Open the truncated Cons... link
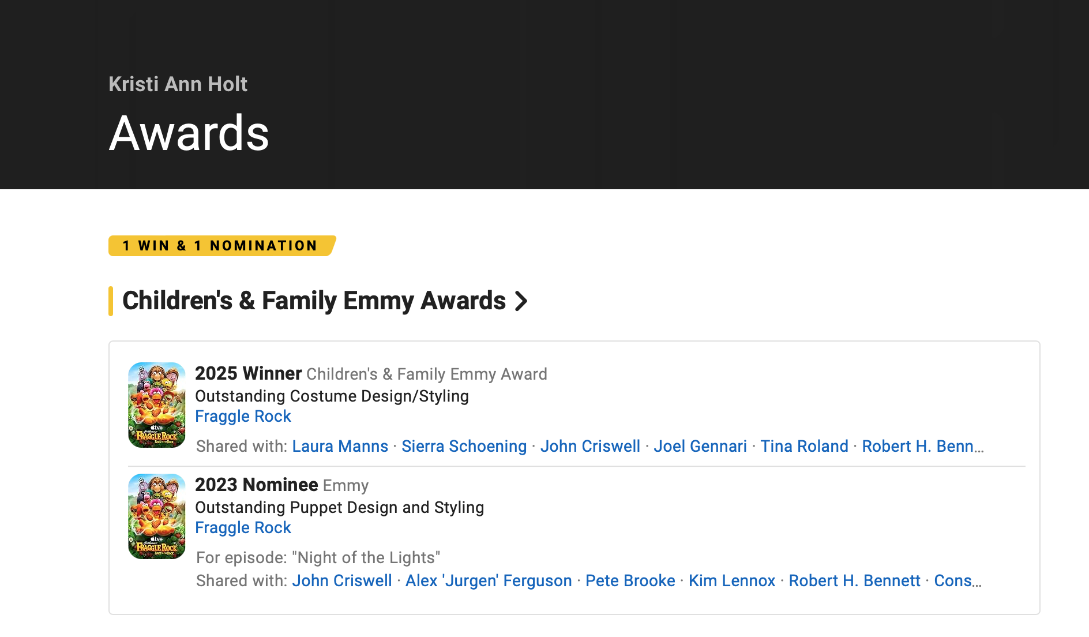Screen dimensions: 1089x637 point(957,580)
